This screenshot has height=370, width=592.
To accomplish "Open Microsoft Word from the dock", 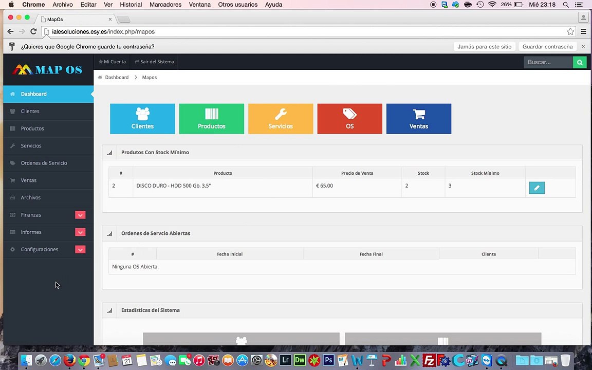I will pyautogui.click(x=357, y=360).
